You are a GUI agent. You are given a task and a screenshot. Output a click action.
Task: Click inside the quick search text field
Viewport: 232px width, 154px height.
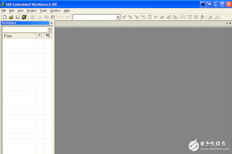[94, 17]
